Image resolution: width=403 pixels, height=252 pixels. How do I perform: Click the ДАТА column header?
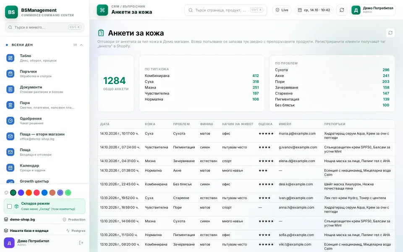point(105,124)
